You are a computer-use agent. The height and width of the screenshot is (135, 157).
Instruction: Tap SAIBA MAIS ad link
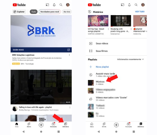click(18, 50)
